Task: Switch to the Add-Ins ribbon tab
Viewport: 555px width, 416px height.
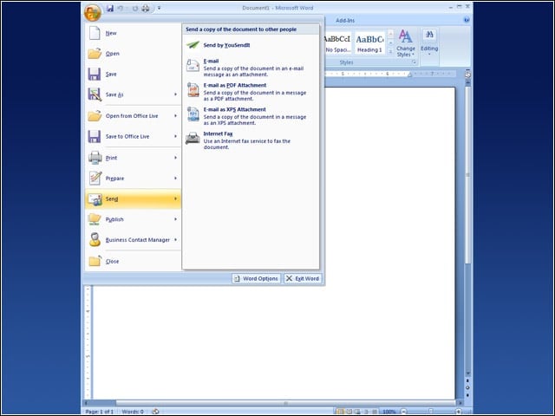Action: pyautogui.click(x=345, y=21)
